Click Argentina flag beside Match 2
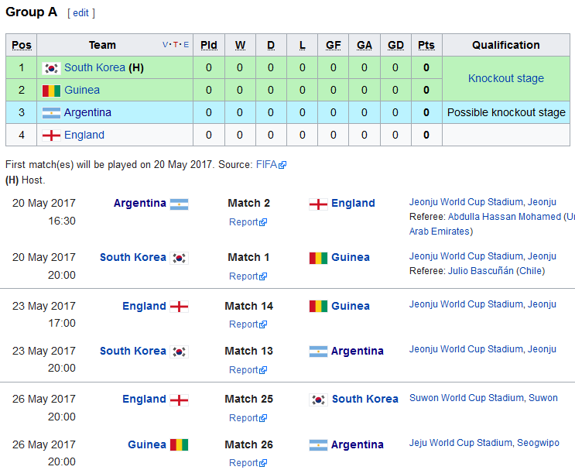 179,204
